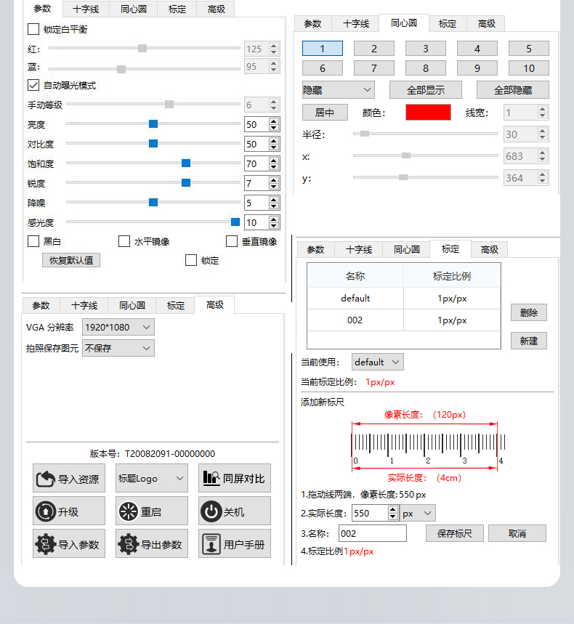Screen dimensions: 574x624
Task: Select concentric circle number 1
Action: 323,49
